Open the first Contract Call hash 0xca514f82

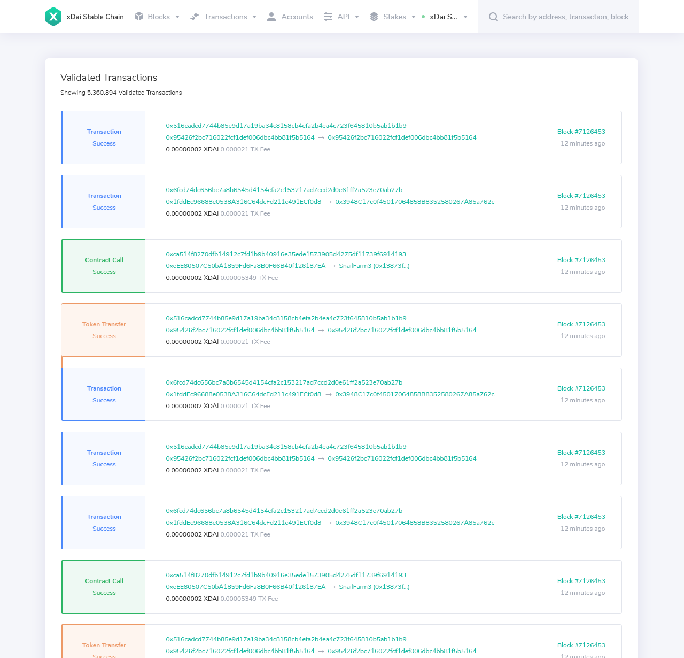286,254
